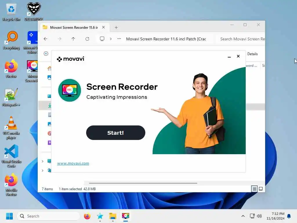Open the notifications bell icon
The width and height of the screenshot is (297, 223).
pos(289,216)
